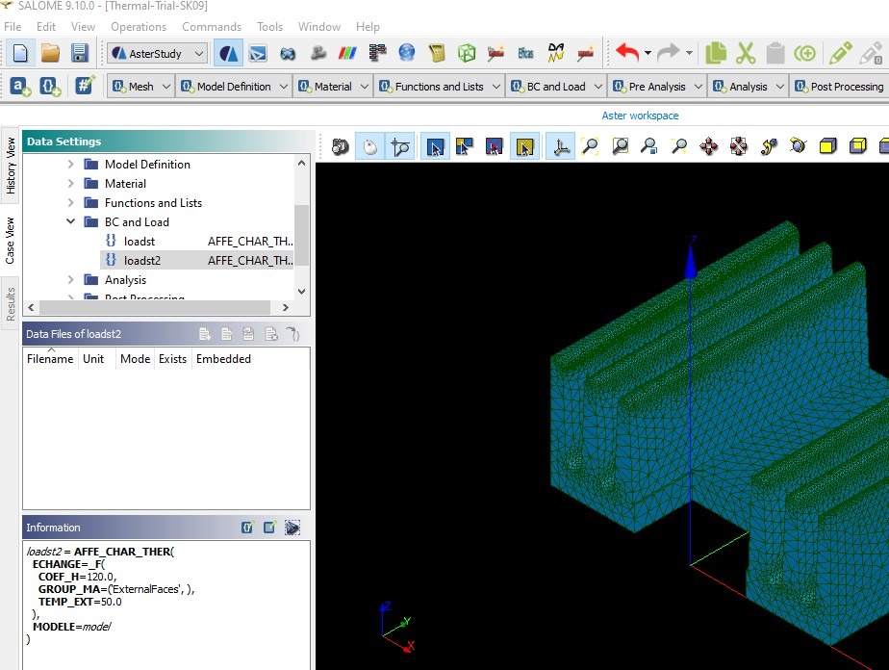Image resolution: width=889 pixels, height=670 pixels.
Task: Activate the AsterStudy module icon
Action: point(228,53)
